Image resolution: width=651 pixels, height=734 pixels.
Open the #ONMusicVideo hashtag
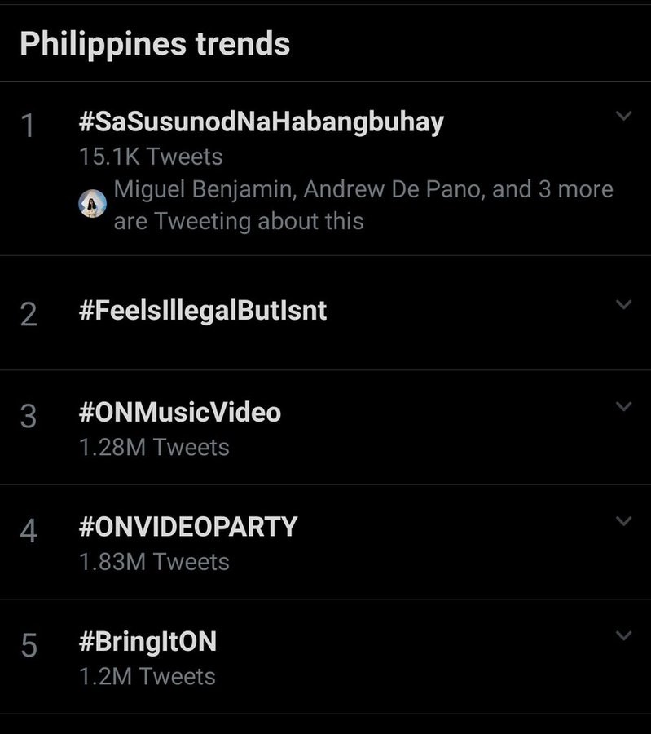click(x=180, y=413)
